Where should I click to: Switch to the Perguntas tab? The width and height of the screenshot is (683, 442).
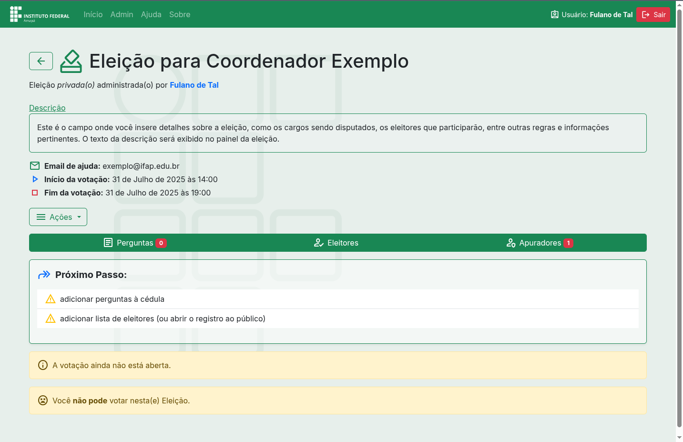[x=135, y=243]
